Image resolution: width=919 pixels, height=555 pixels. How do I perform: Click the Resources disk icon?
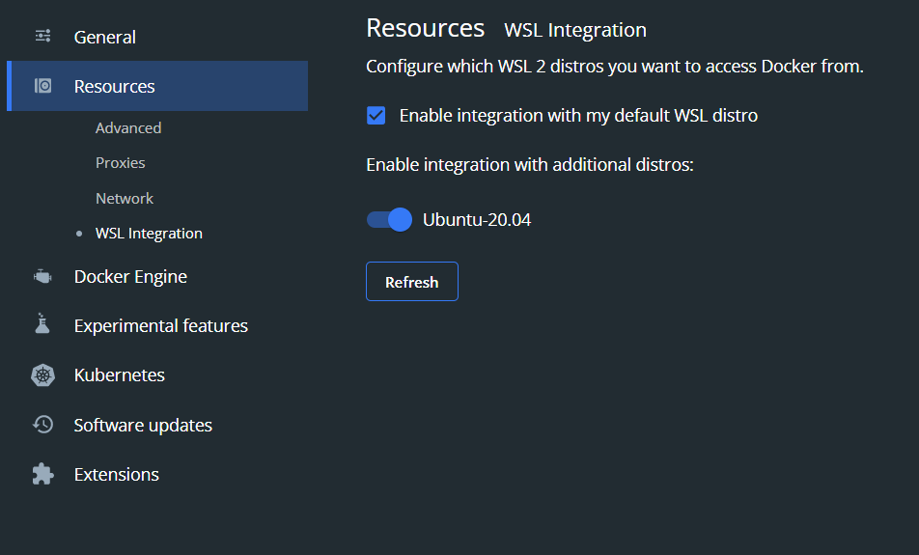click(x=42, y=86)
